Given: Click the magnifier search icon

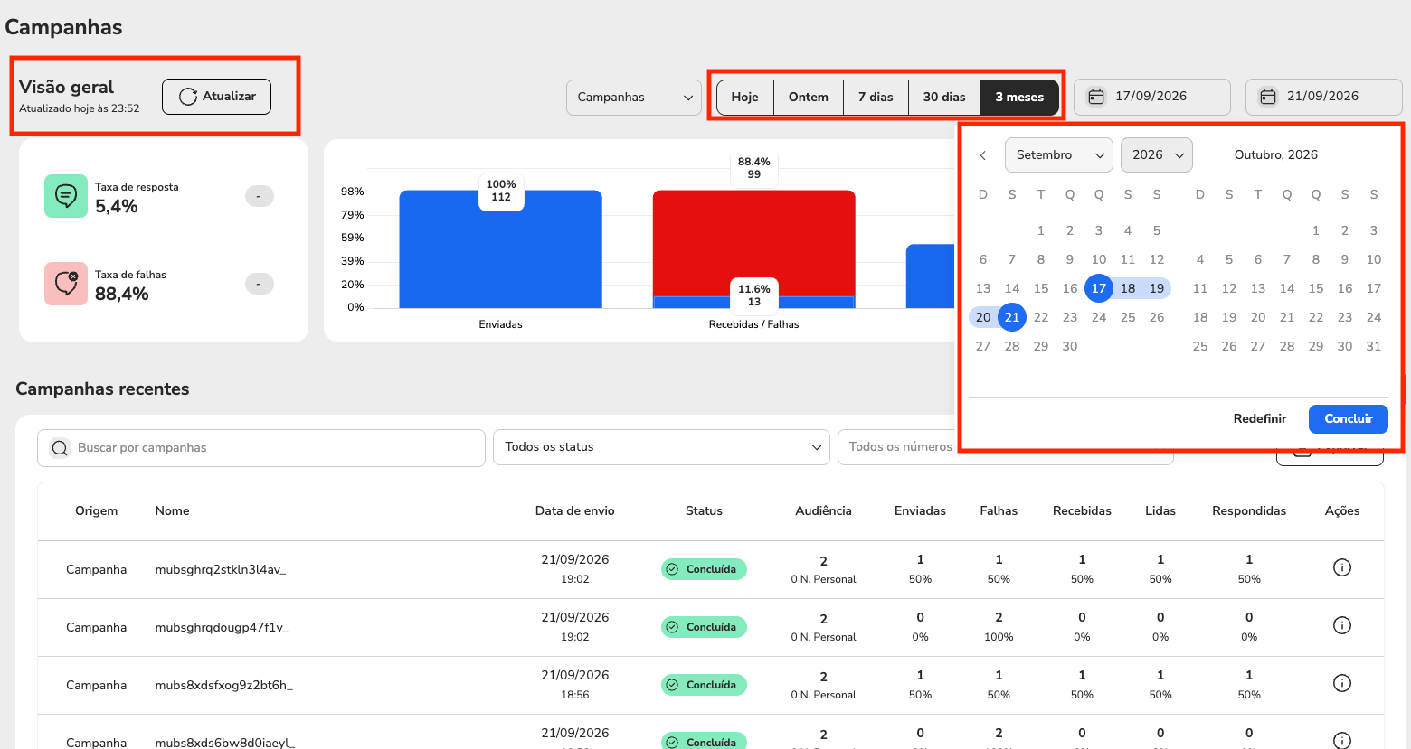Looking at the screenshot, I should [60, 448].
